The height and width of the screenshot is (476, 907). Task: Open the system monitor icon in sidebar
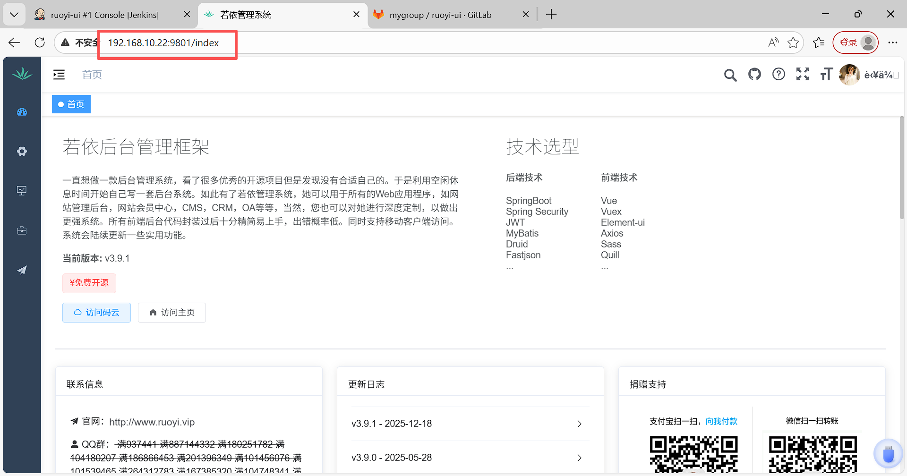(22, 191)
